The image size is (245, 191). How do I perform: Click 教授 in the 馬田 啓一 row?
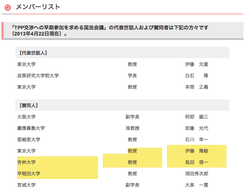pos(132,162)
